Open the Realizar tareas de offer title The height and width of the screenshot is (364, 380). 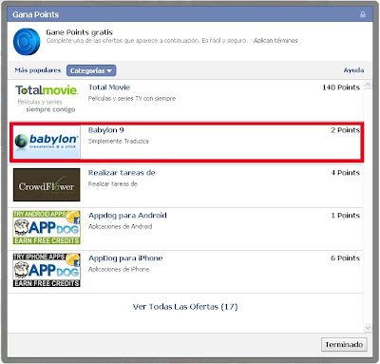122,173
